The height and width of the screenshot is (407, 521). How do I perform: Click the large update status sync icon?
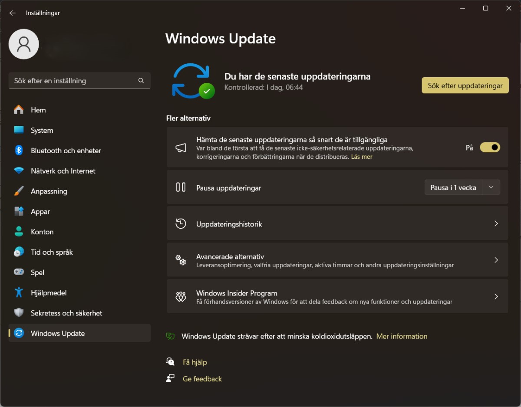click(x=193, y=81)
